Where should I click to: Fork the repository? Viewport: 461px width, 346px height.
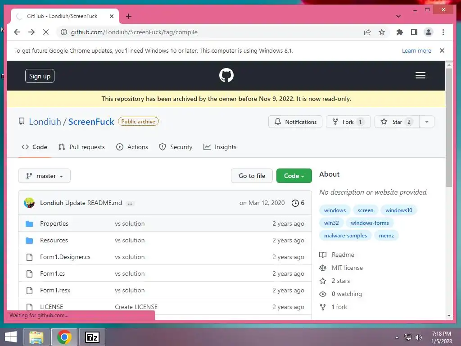(348, 122)
